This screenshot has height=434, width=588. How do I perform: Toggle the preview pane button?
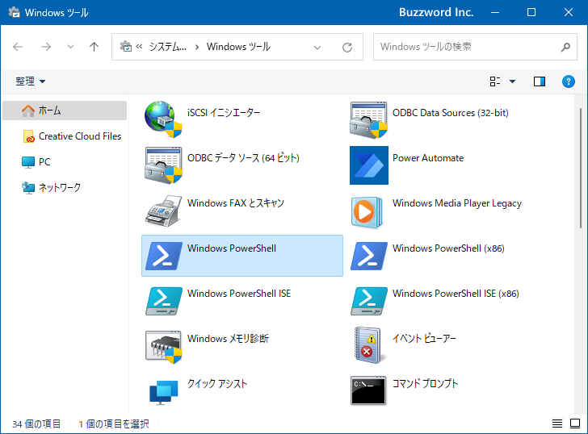540,81
